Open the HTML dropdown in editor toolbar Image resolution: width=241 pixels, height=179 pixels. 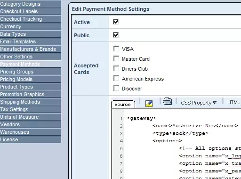tap(234, 102)
